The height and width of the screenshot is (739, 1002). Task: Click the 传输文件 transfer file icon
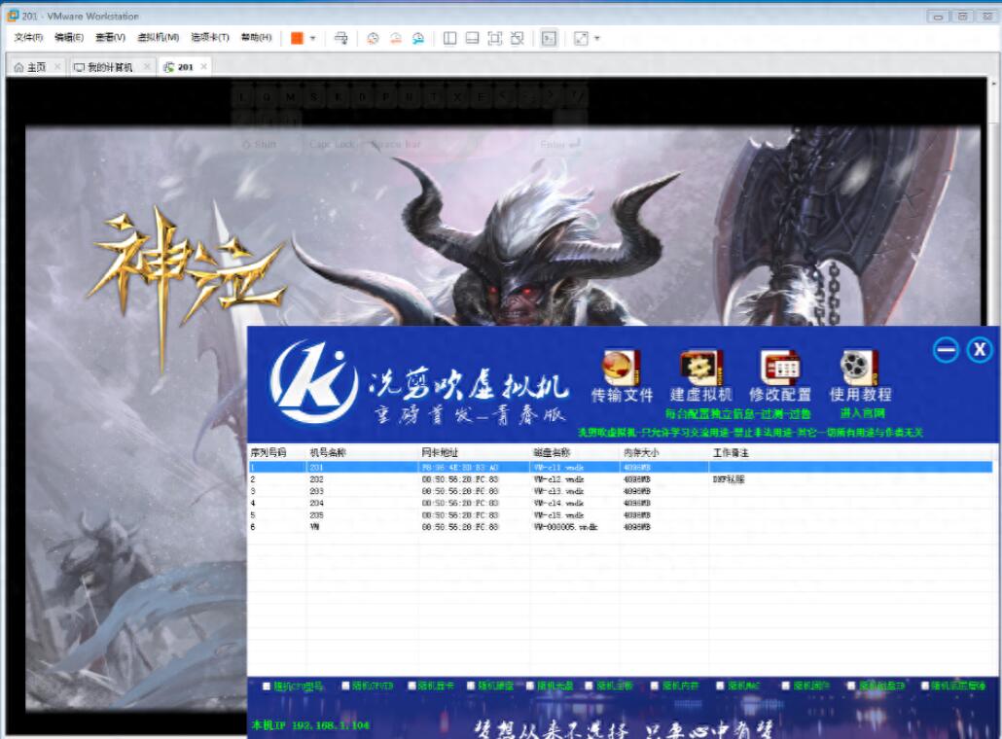[x=622, y=377]
